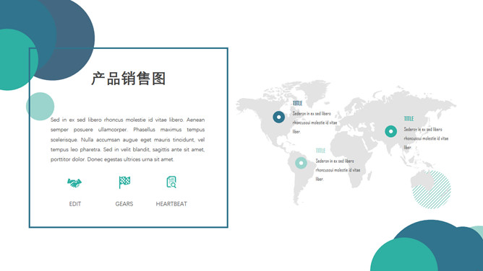The width and height of the screenshot is (483, 271).
Task: Click the GEARS label
Action: click(x=124, y=204)
